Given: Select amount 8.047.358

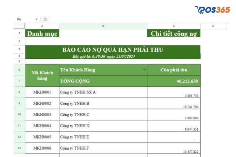Looking at the screenshot, I should [174, 126].
